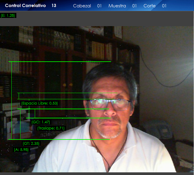Click the bottommost green measurement line
The height and width of the screenshot is (175, 194).
point(59,139)
